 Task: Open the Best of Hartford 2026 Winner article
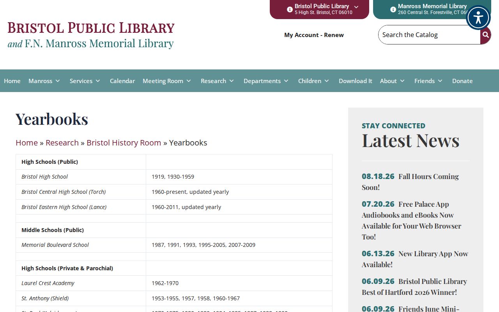(414, 287)
